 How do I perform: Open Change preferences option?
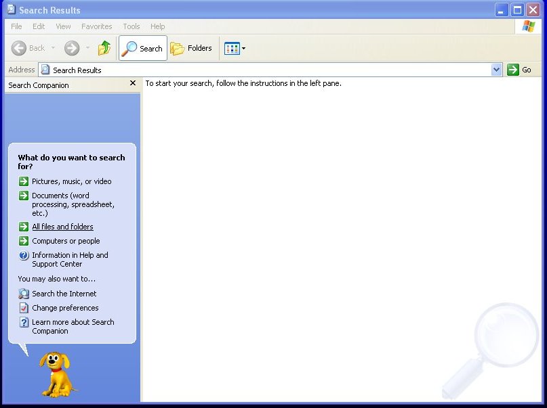coord(65,308)
